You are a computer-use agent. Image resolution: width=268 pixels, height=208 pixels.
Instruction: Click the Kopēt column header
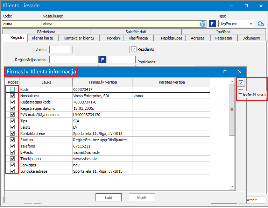(x=13, y=82)
